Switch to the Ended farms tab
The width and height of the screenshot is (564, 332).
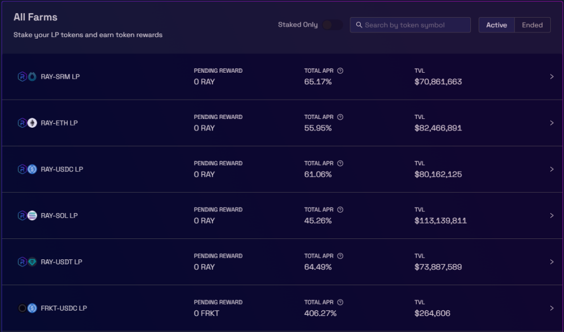[533, 25]
